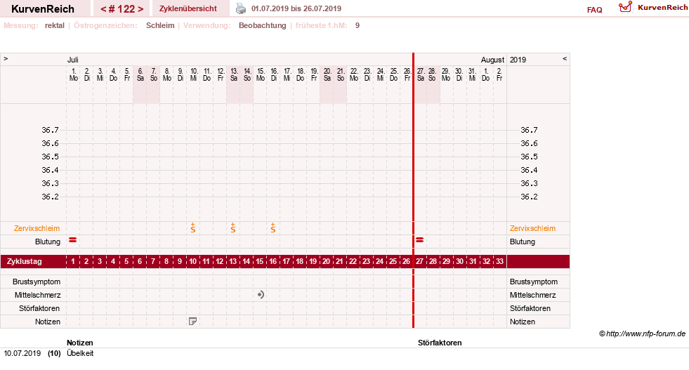Click the rektal measurement value

[x=55, y=25]
